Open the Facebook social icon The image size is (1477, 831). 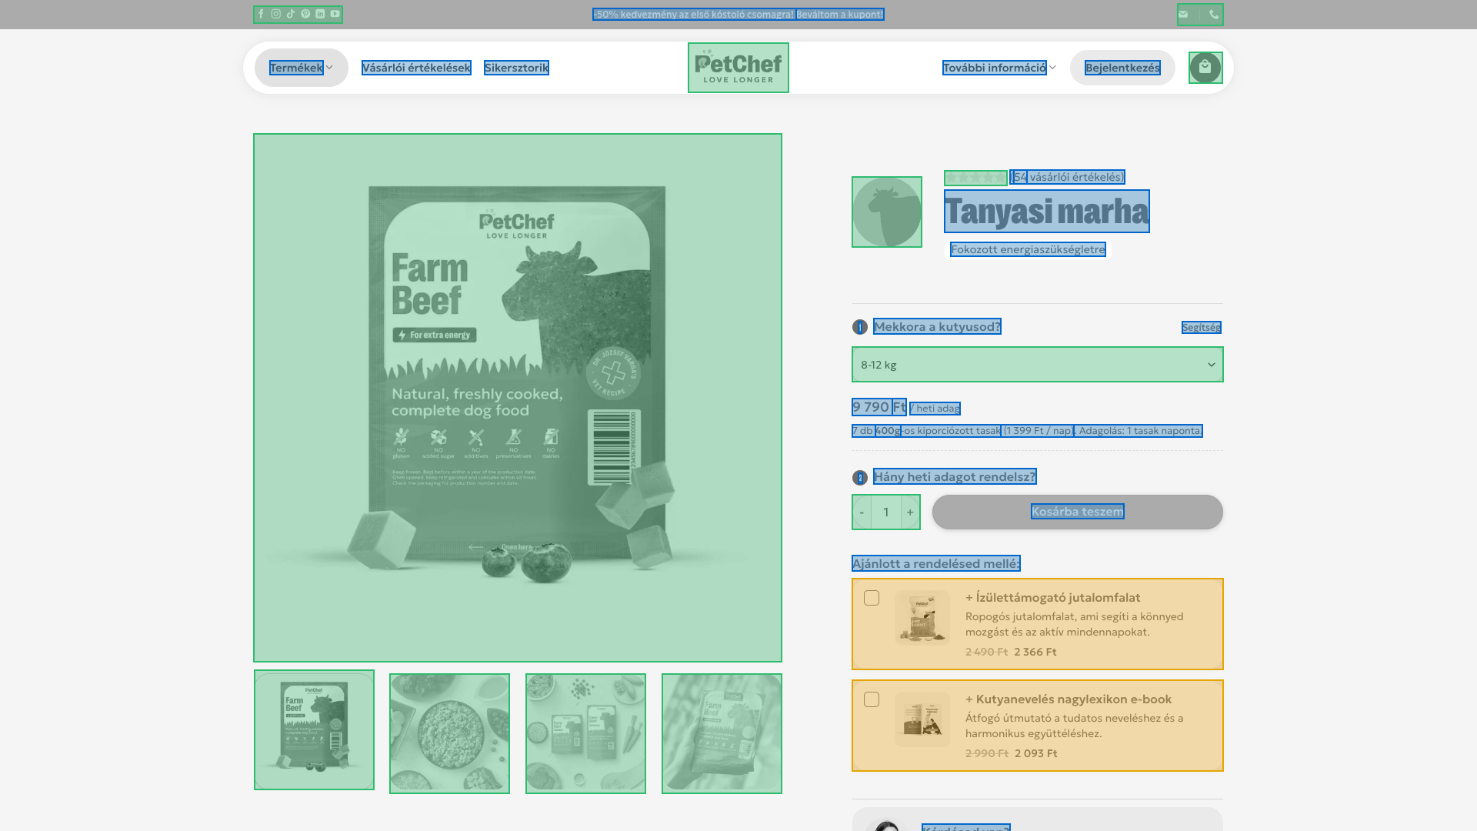261,14
